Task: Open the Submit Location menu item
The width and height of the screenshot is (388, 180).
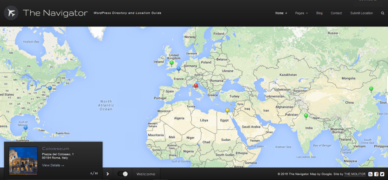Action: [361, 13]
